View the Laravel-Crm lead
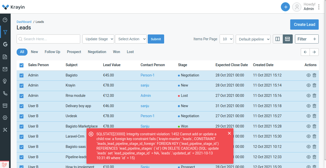The width and height of the screenshot is (326, 168). (308, 136)
